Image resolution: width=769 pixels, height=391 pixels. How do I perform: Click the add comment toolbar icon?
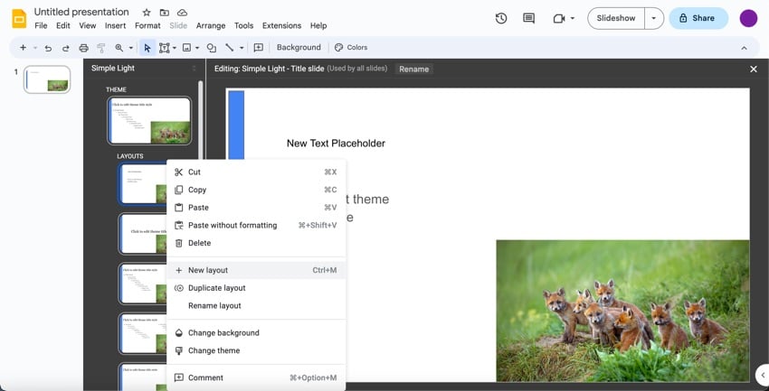[x=258, y=48]
